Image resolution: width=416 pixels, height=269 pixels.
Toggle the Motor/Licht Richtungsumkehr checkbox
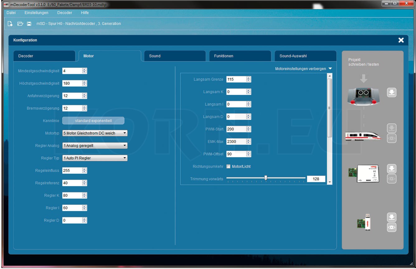coord(228,167)
